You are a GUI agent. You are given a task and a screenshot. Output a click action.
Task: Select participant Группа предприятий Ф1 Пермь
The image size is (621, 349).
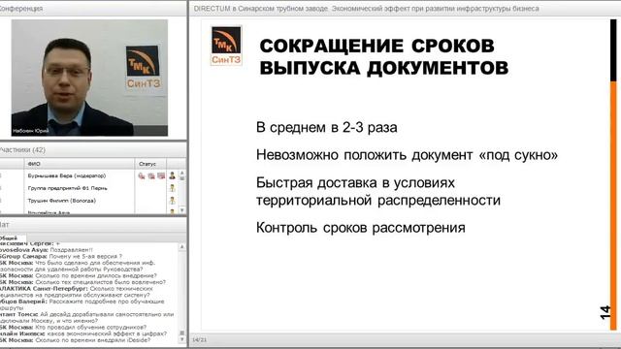pos(67,188)
